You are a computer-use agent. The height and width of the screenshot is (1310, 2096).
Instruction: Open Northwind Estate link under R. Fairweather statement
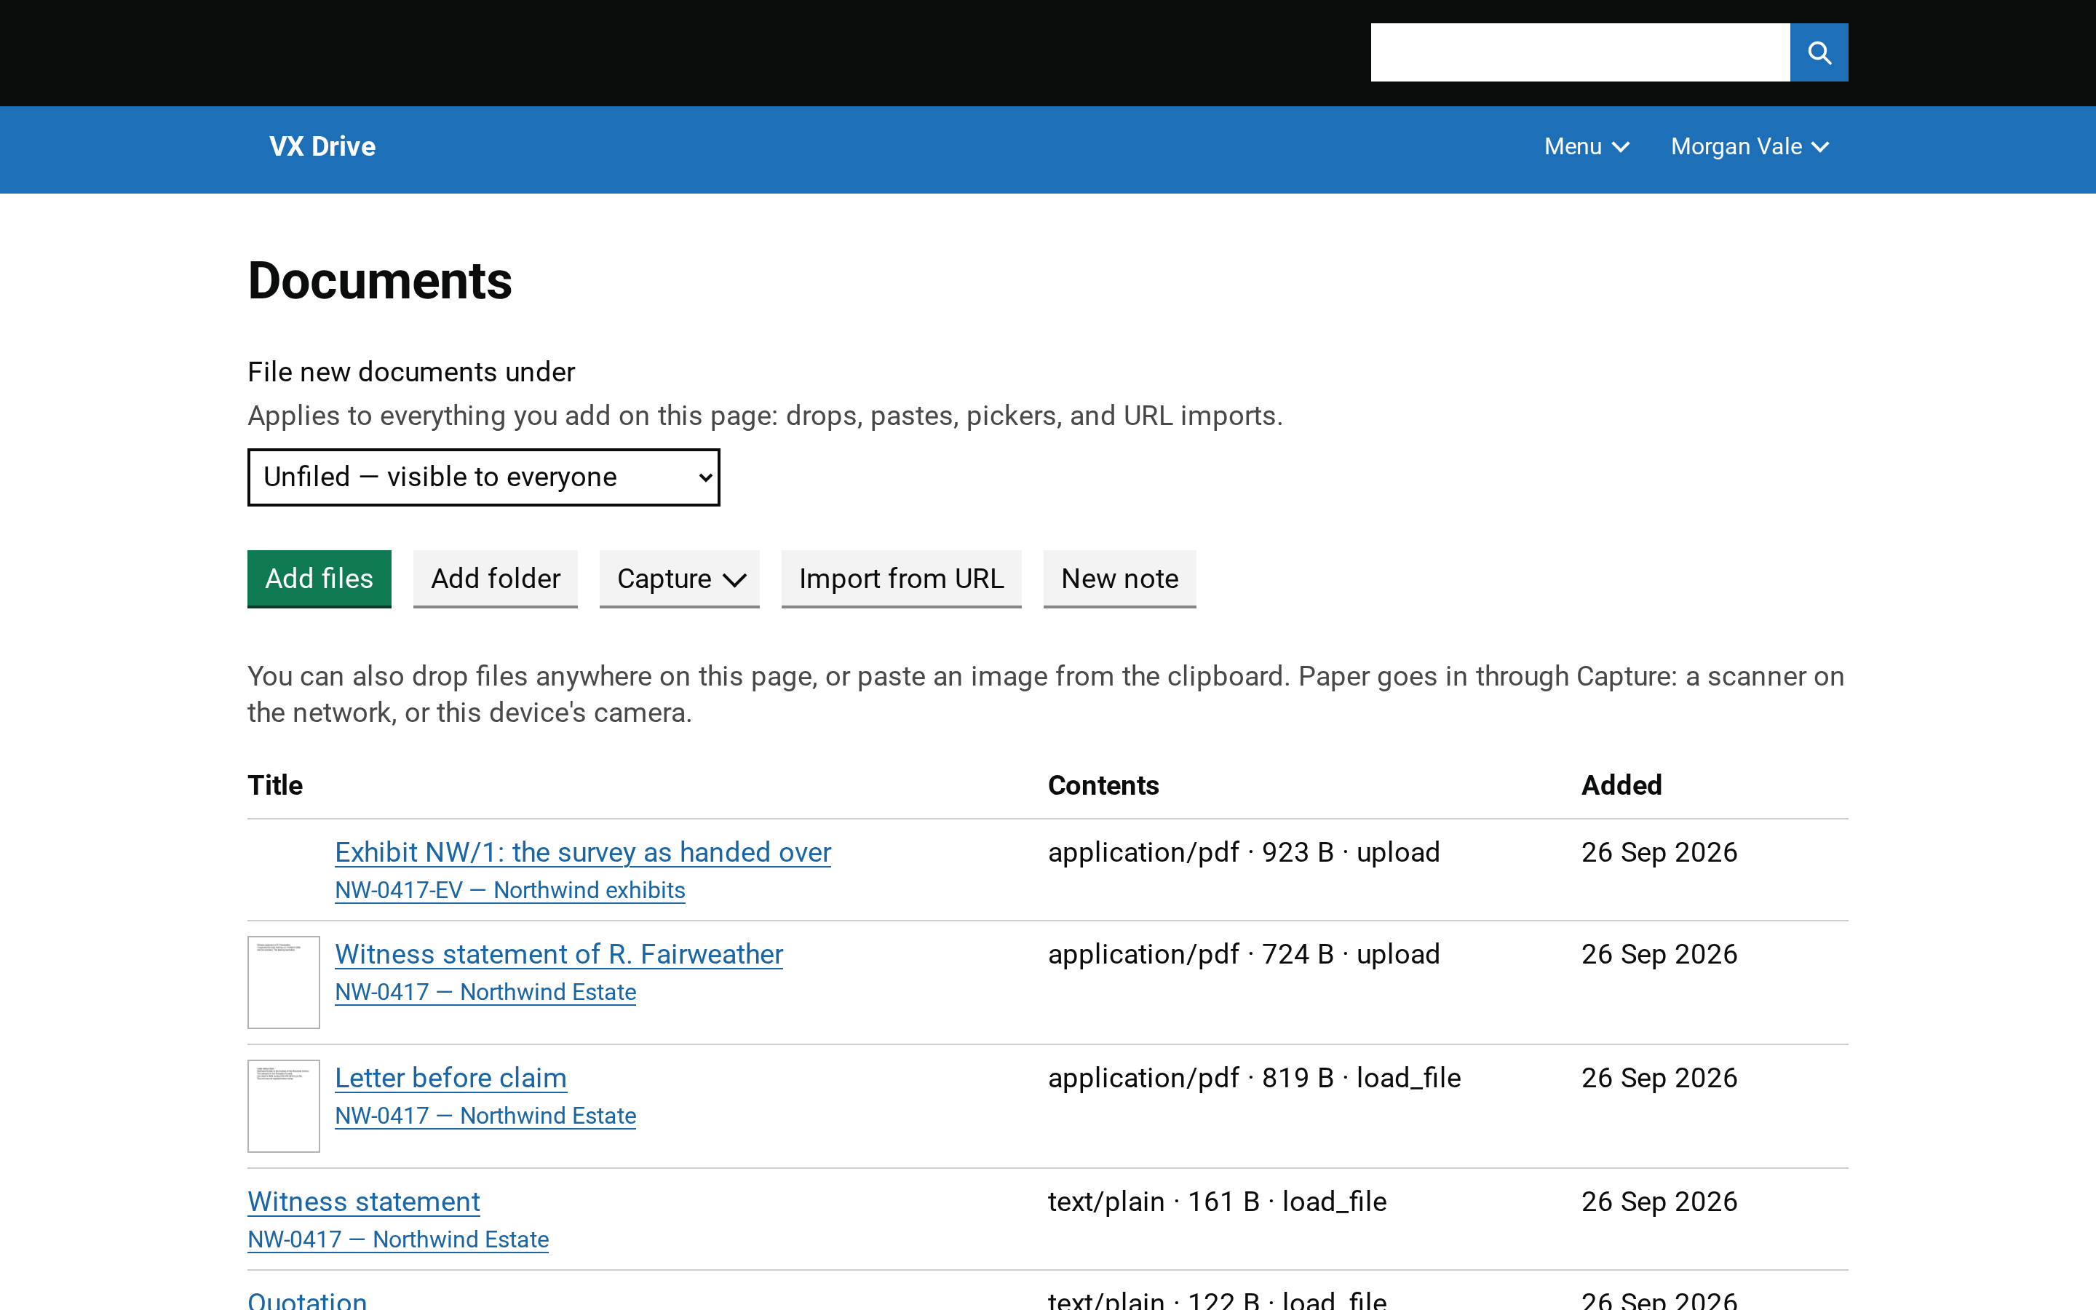(485, 992)
